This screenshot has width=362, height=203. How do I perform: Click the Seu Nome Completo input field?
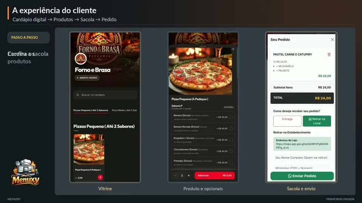click(x=302, y=158)
